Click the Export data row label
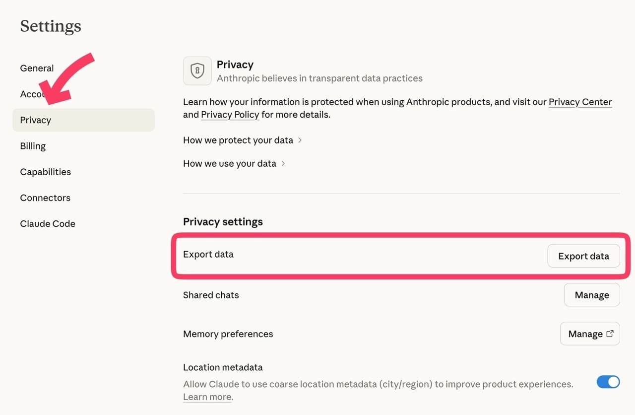The width and height of the screenshot is (635, 415). point(208,254)
